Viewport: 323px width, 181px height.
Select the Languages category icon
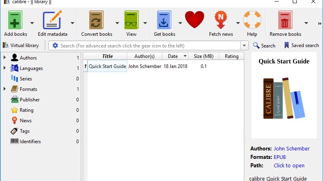(15, 68)
